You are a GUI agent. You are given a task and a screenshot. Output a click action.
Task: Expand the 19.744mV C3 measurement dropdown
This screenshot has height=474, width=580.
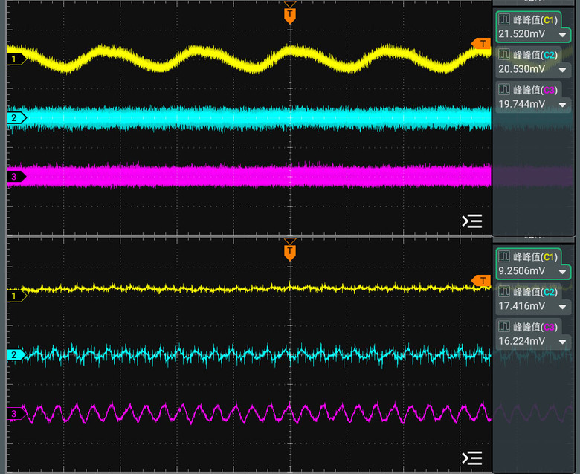click(x=562, y=105)
